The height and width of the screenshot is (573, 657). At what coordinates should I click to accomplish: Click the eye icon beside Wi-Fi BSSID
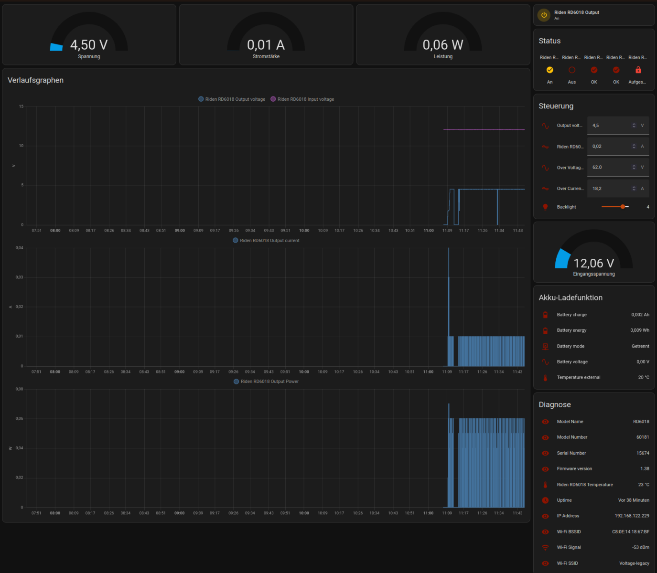pos(545,532)
